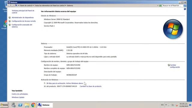The width and height of the screenshot is (192, 108).
Task: Click the back navigation arrow
Action: 9,5
